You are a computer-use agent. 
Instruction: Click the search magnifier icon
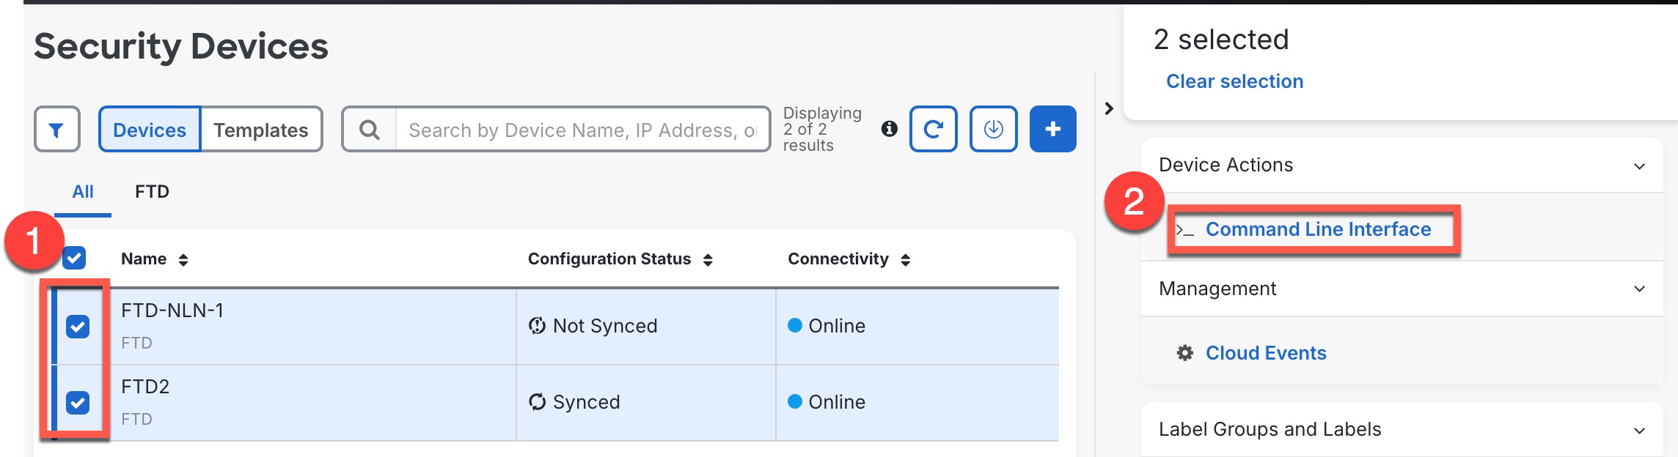(x=370, y=130)
